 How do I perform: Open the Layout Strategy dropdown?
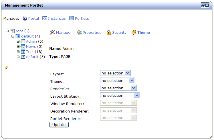[120, 95]
